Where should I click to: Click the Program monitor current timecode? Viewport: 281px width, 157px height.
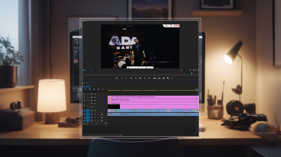[x=84, y=70]
